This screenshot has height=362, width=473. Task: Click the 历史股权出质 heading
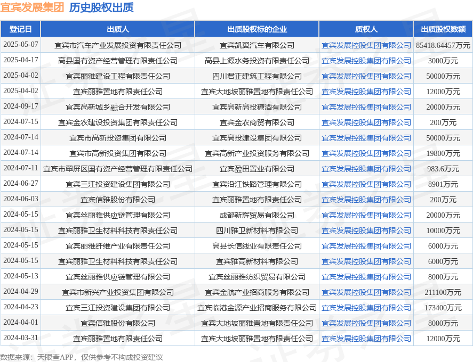101,7
